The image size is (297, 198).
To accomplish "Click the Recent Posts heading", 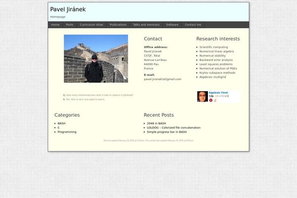I will pyautogui.click(x=159, y=115).
